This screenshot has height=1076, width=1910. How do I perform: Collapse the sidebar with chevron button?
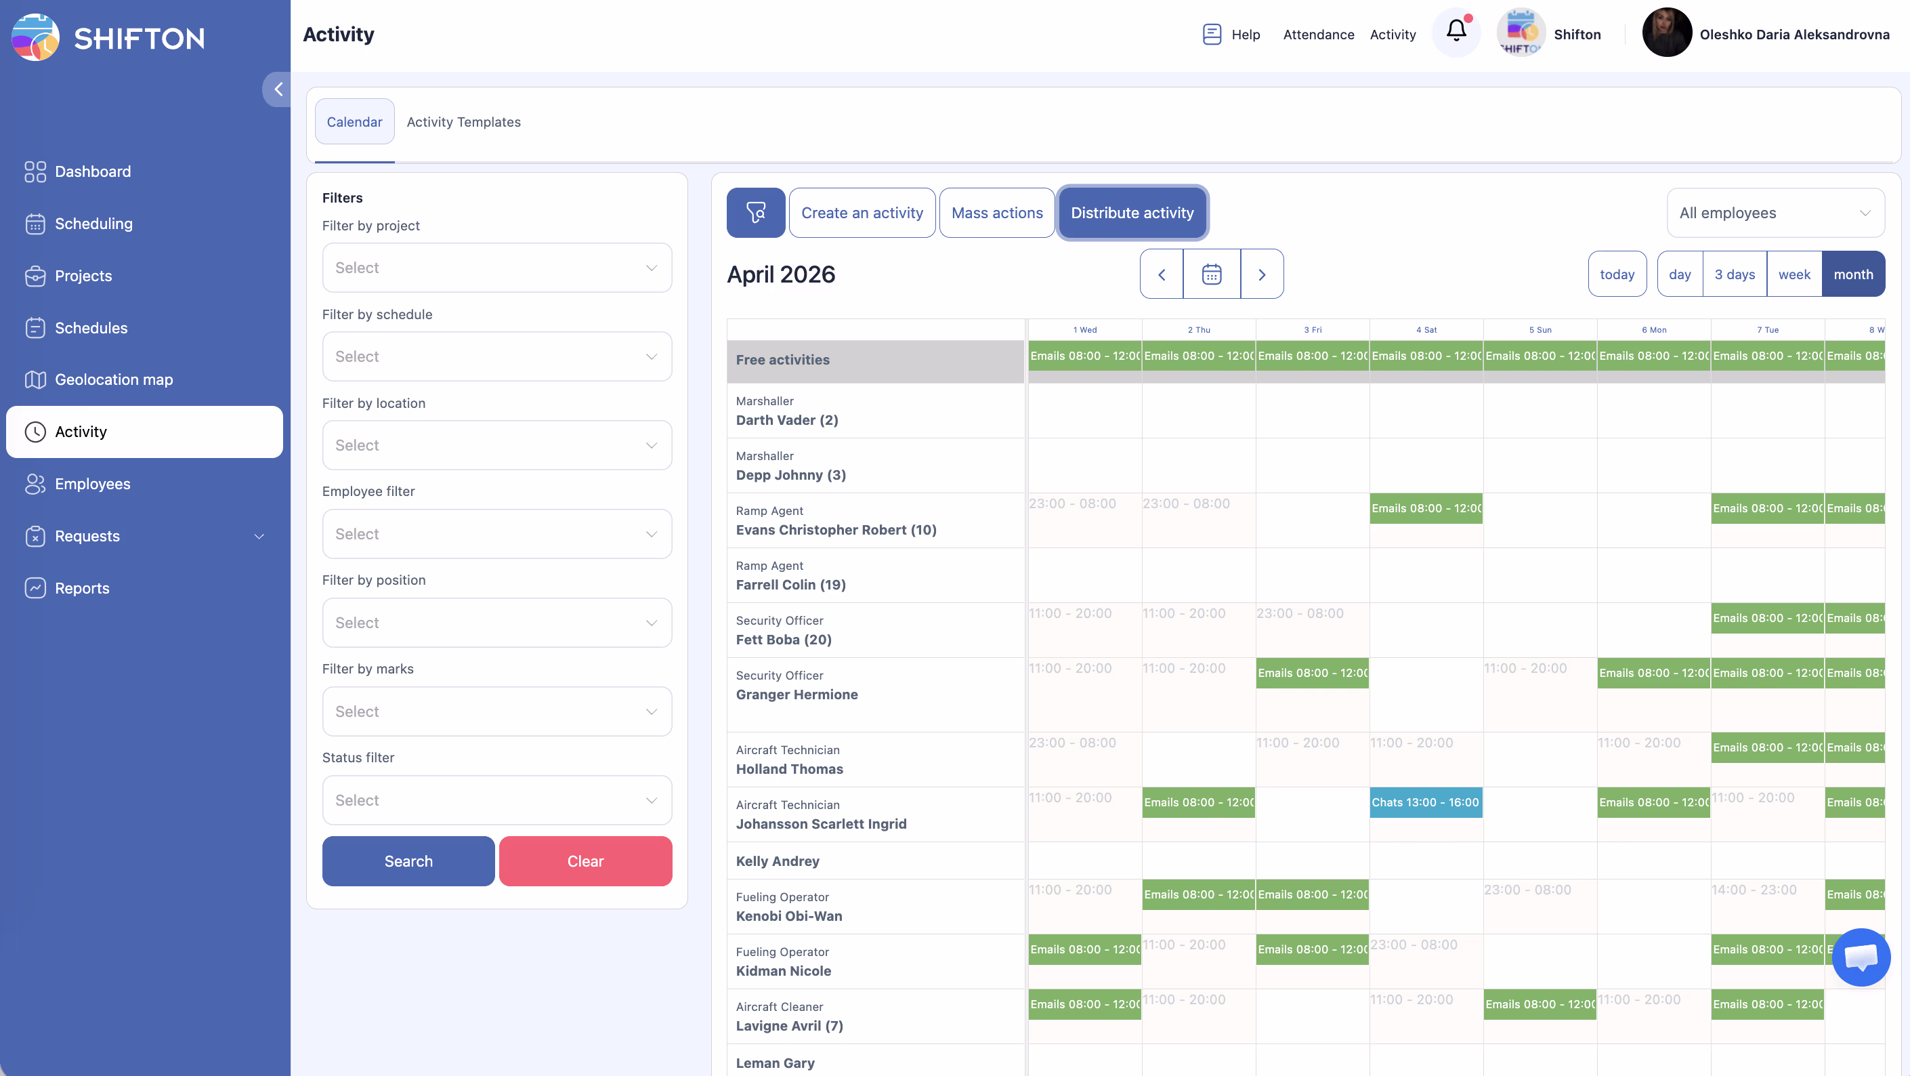click(x=278, y=89)
